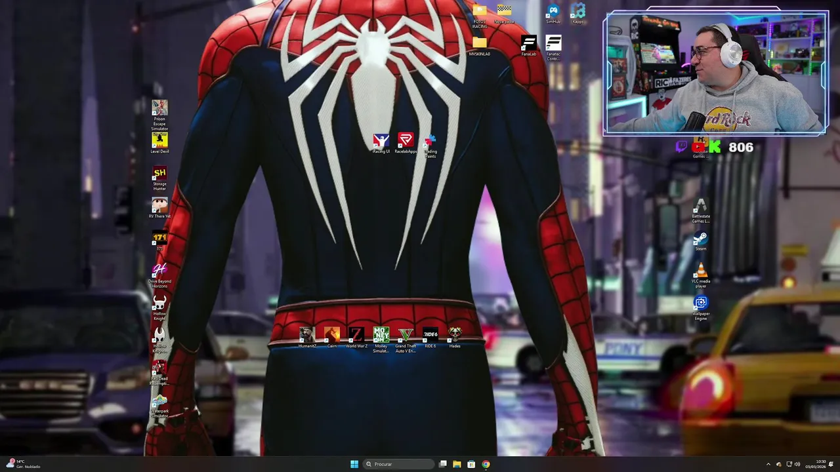Open the RIDE 6 shortcut
The image size is (840, 472).
point(430,338)
